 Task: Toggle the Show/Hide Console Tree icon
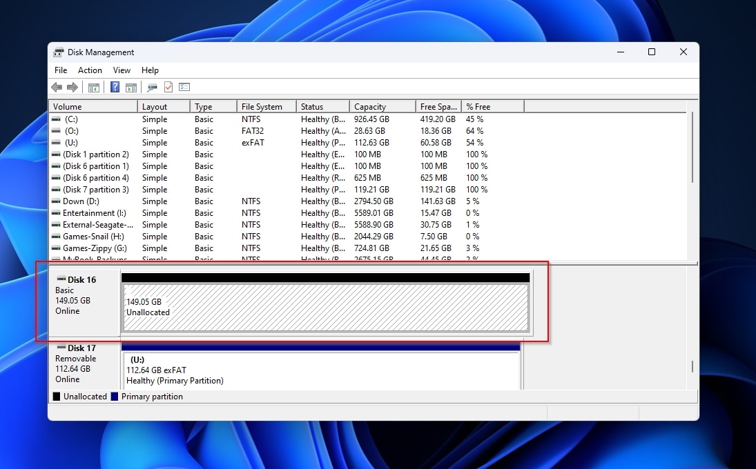click(x=94, y=87)
